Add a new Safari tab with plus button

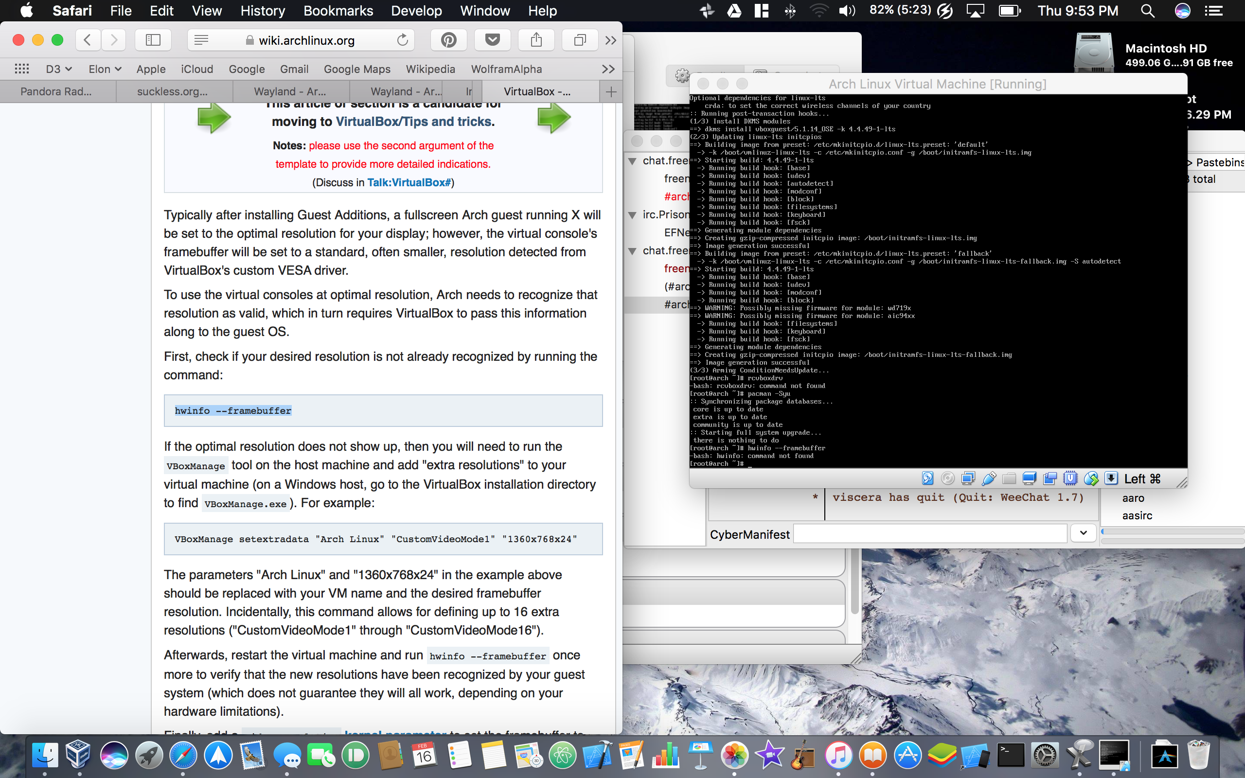[x=611, y=91]
